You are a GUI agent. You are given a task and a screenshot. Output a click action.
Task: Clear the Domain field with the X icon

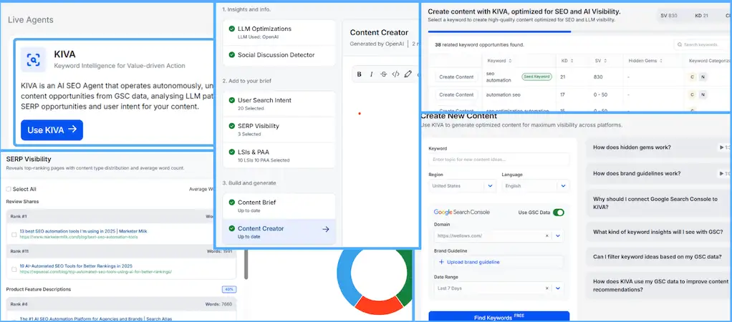pyautogui.click(x=547, y=235)
